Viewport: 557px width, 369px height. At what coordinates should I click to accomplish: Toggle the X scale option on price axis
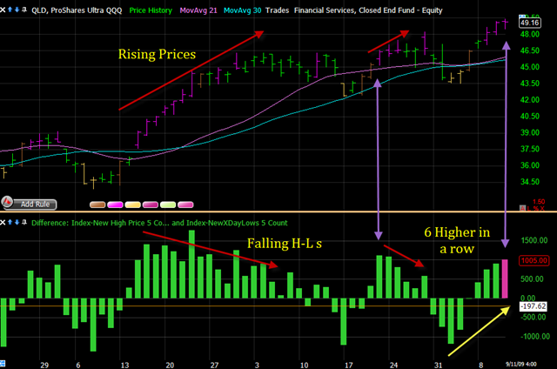[x=541, y=208]
